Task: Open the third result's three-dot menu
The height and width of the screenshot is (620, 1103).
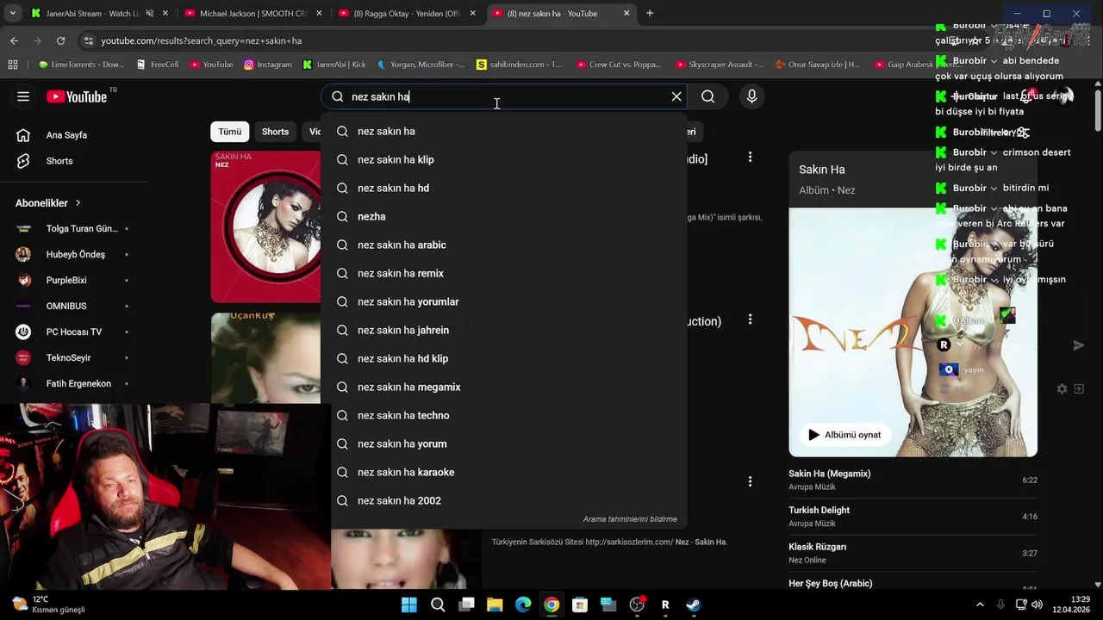Action: click(x=750, y=481)
